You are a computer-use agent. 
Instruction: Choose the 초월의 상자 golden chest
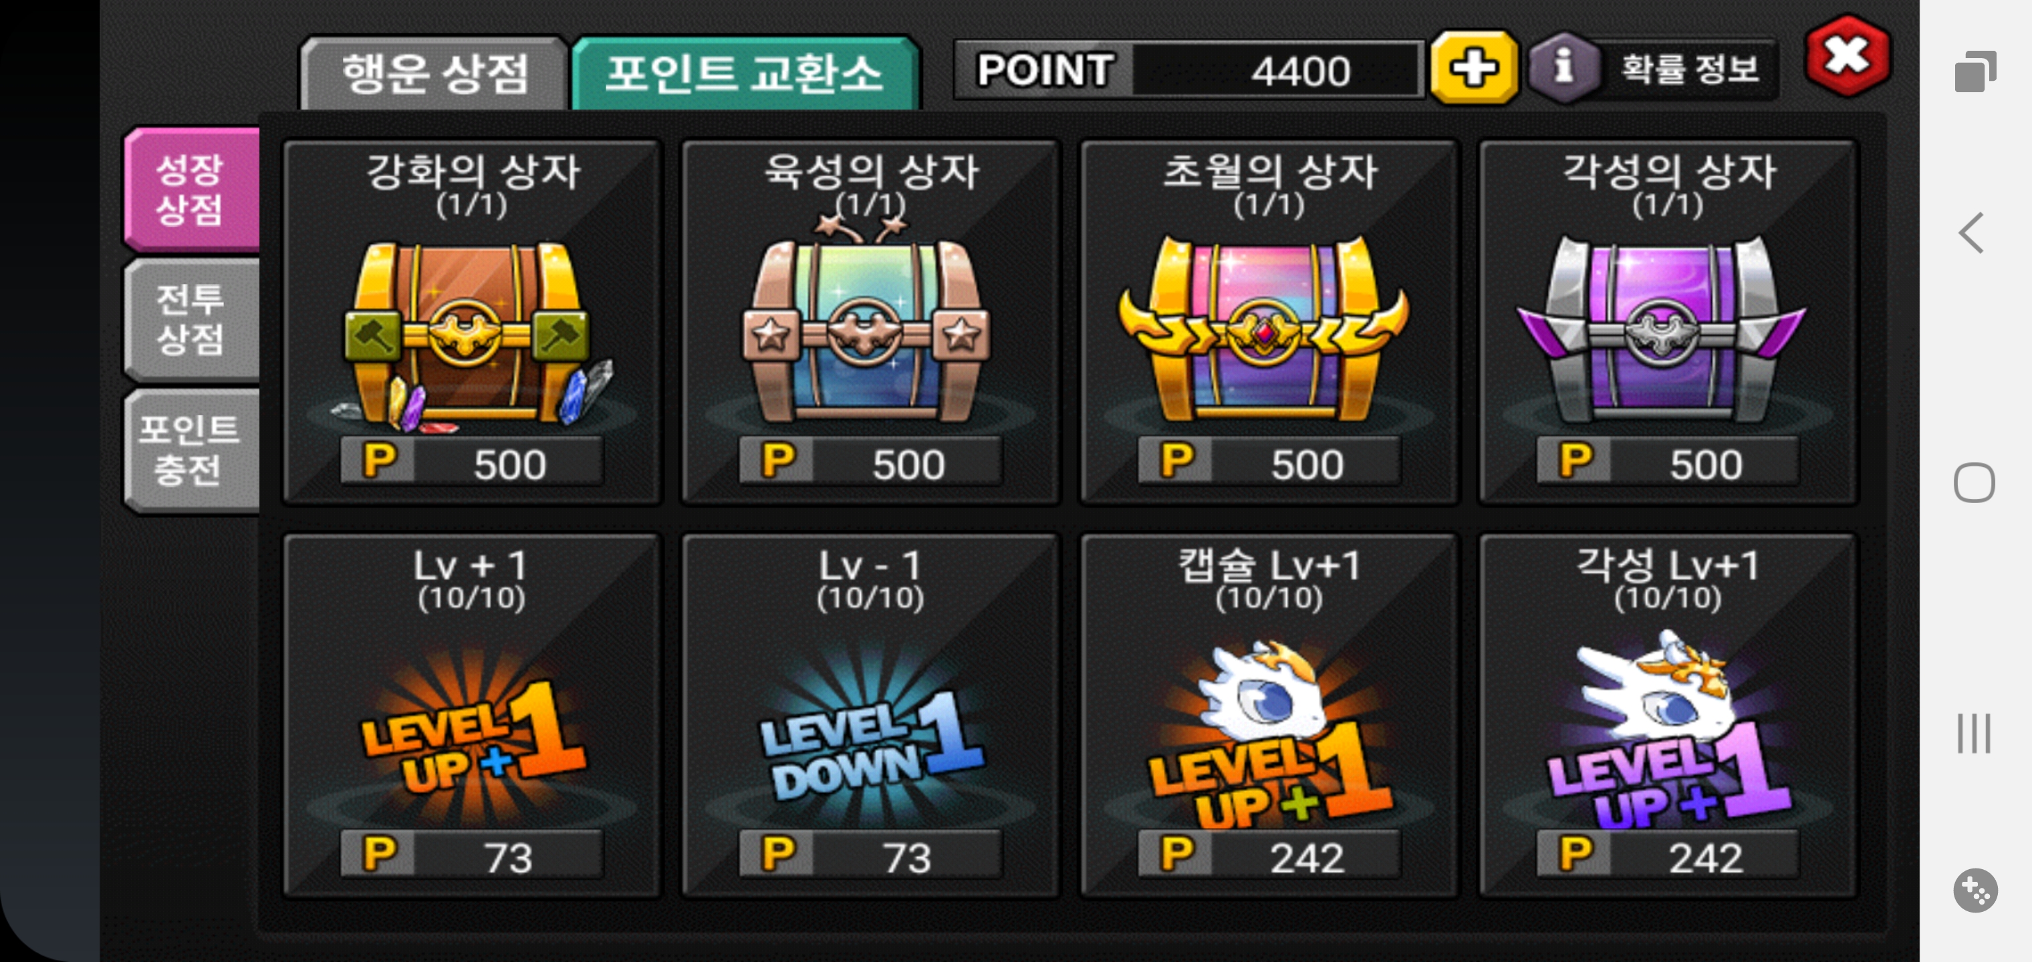coord(1269,322)
